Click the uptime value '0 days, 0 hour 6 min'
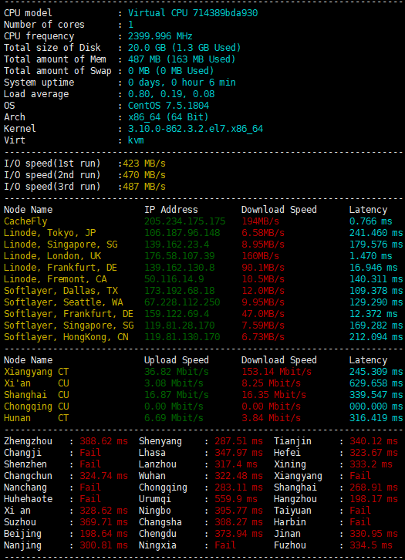This screenshot has width=405, height=560. [182, 83]
